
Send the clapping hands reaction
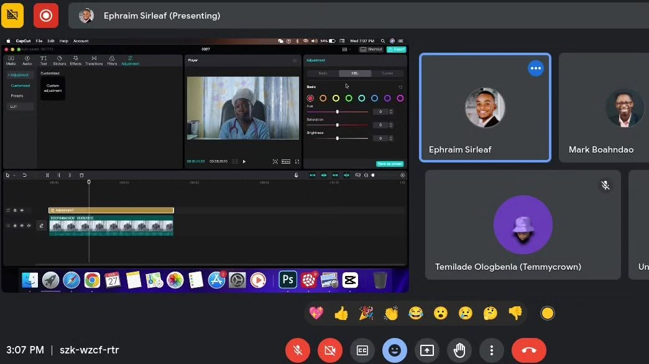(x=391, y=314)
